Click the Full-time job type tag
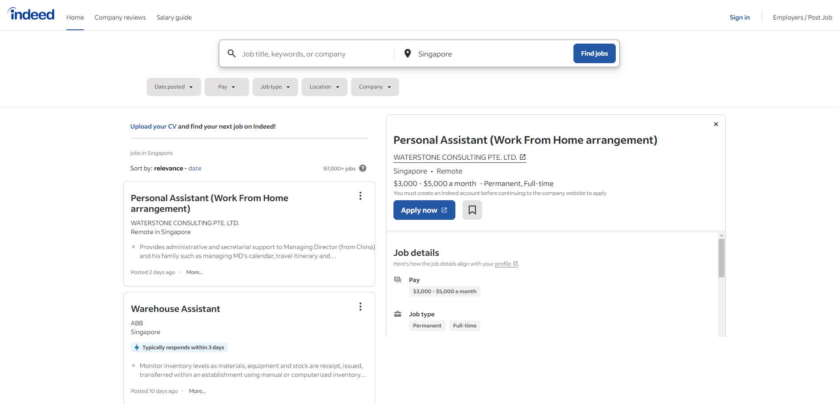The width and height of the screenshot is (839, 404). (465, 326)
